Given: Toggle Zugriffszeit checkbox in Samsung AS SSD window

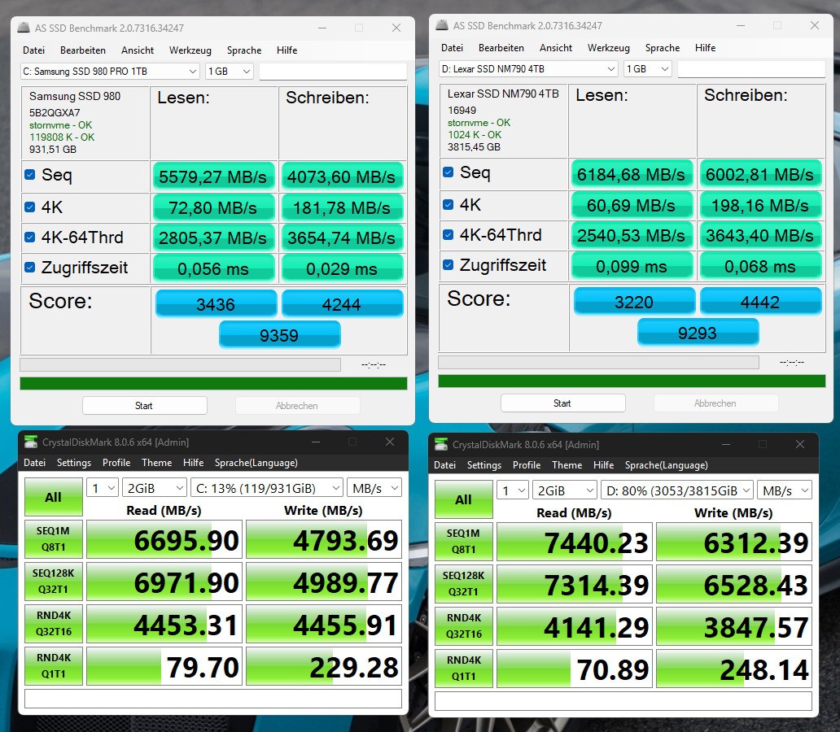Looking at the screenshot, I should tap(30, 267).
